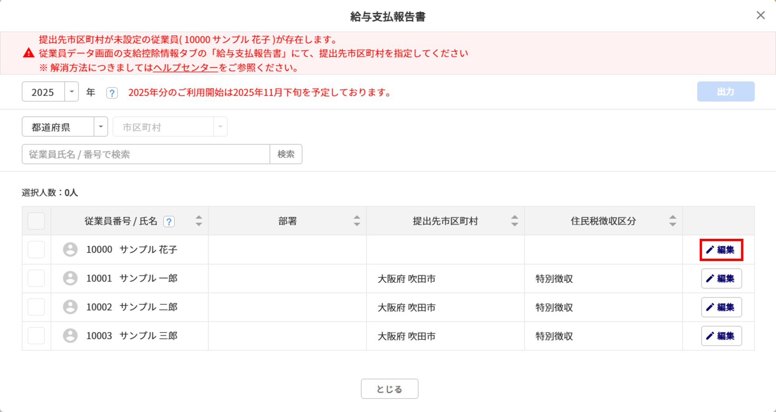Edit employee 10003 サンプル 三郎
This screenshot has height=412, width=776.
(x=721, y=336)
